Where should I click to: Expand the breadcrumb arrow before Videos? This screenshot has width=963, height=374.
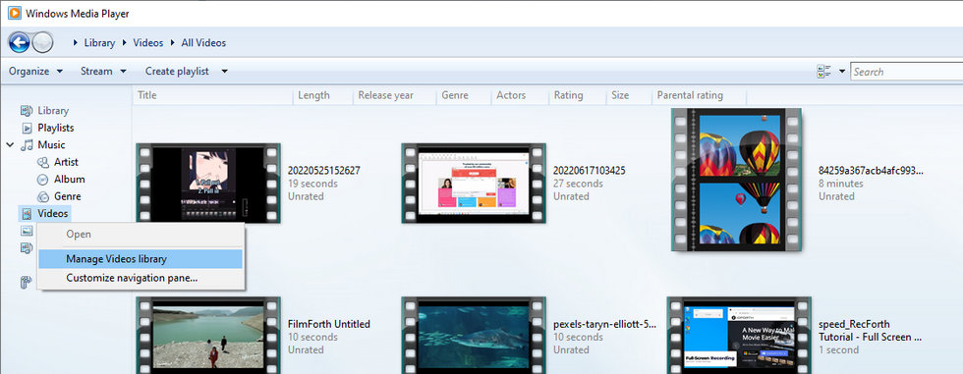click(124, 43)
